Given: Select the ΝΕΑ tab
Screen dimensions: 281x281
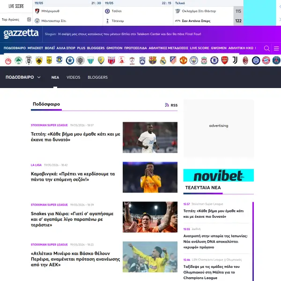Looking at the screenshot, I should [55, 77].
